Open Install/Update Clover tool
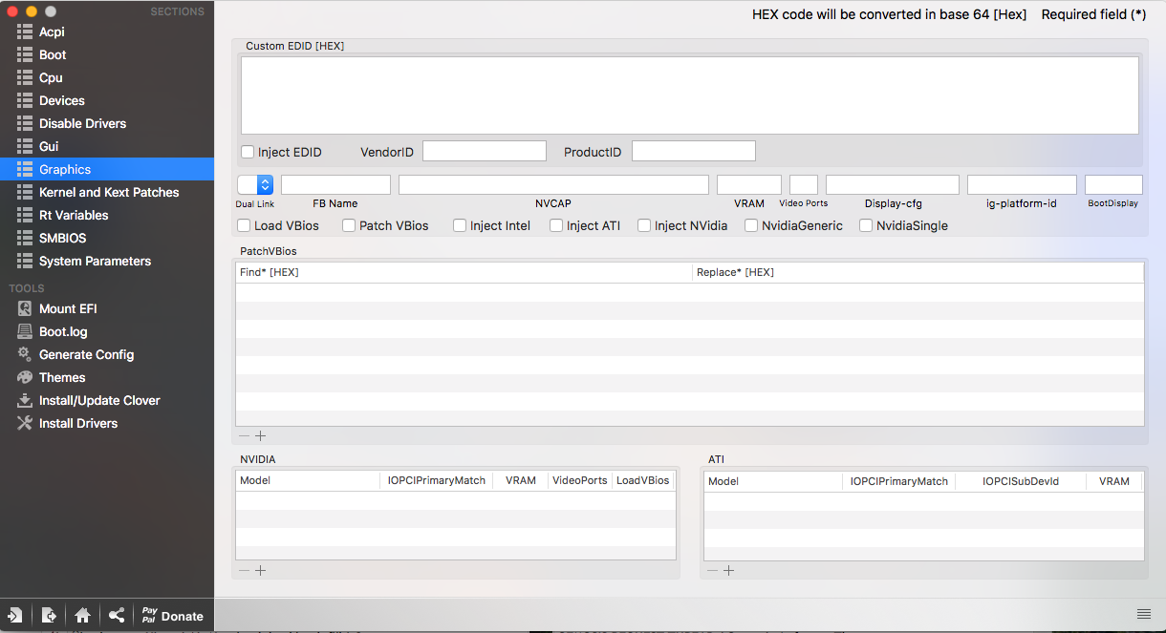Viewport: 1166px width, 633px height. coord(99,400)
